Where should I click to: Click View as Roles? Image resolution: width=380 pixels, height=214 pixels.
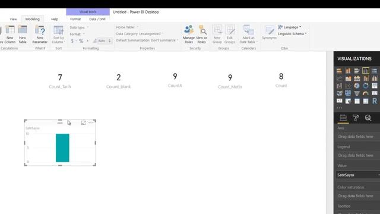(x=202, y=34)
